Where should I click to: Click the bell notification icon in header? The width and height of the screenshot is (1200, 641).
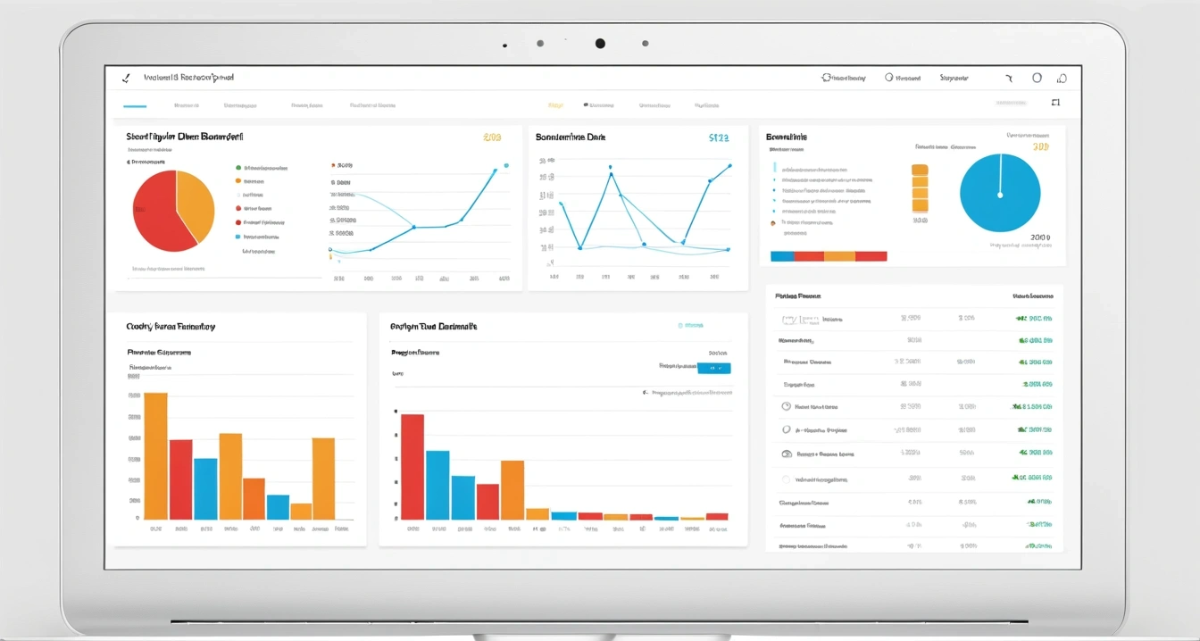1062,78
